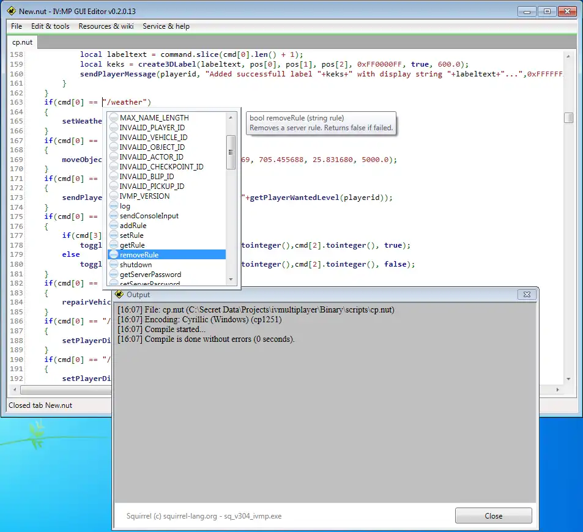The width and height of the screenshot is (583, 532).
Task: Click the autocomplete list's scroll up arrow
Action: pos(231,117)
